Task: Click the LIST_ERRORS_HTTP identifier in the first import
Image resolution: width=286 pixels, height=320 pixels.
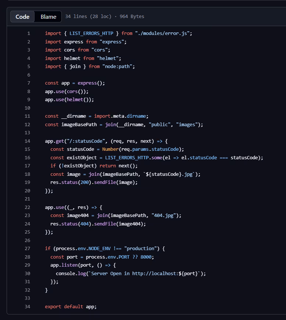Action: tap(92, 33)
